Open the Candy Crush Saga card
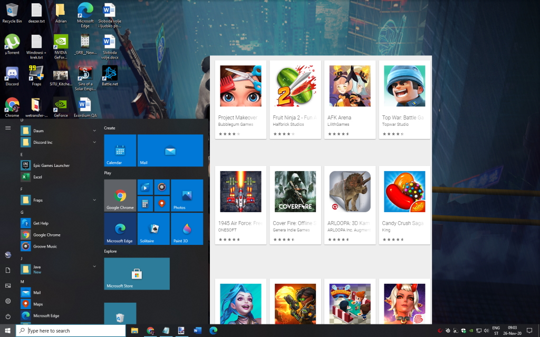 pyautogui.click(x=404, y=205)
